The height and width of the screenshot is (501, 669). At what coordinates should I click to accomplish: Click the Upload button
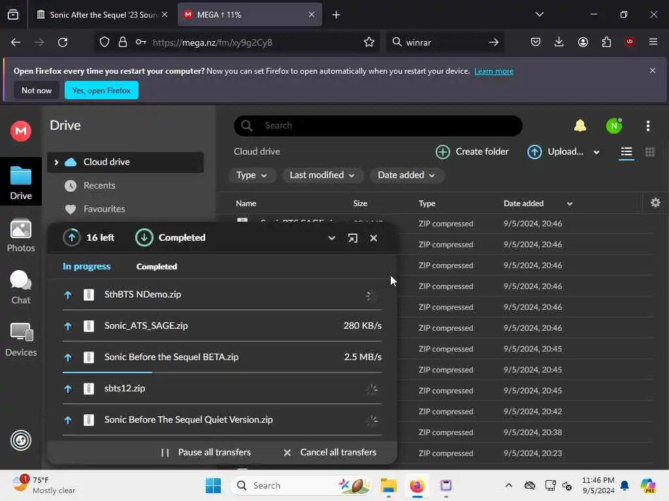click(555, 151)
